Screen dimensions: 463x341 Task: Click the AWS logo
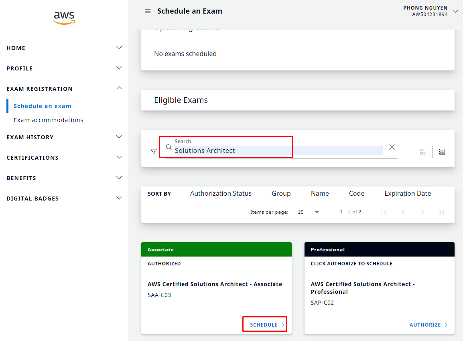point(64,18)
